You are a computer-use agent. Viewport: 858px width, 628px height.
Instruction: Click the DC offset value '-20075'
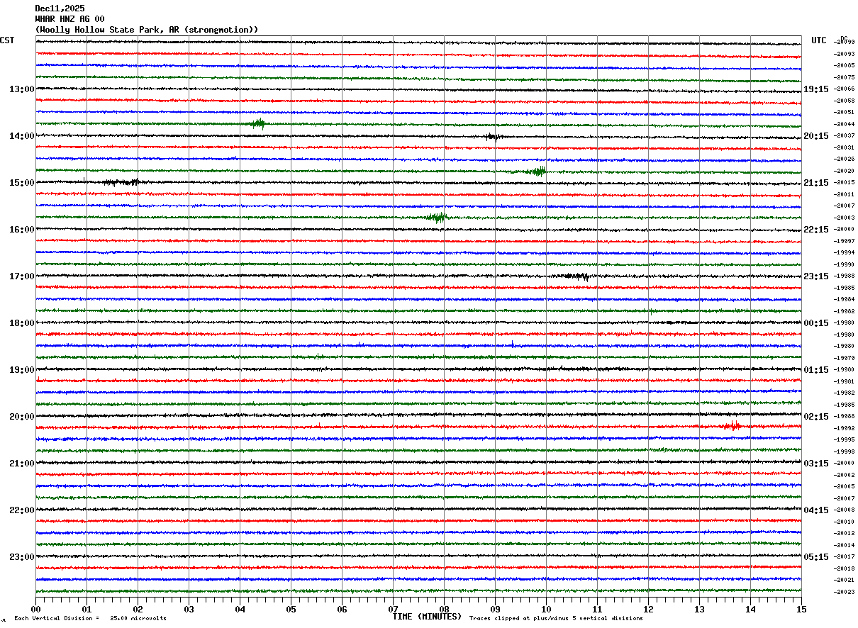click(x=845, y=77)
